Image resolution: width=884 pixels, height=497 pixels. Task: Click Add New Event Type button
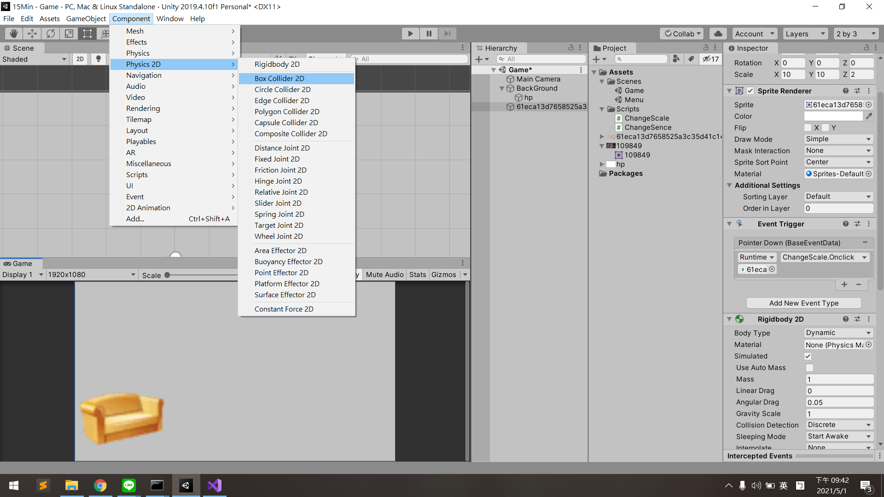(x=803, y=303)
